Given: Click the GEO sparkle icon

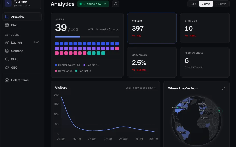Looking at the screenshot, I should (7, 67).
